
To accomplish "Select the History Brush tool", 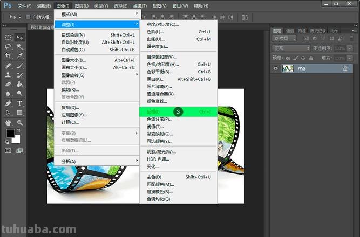I will coord(20,75).
